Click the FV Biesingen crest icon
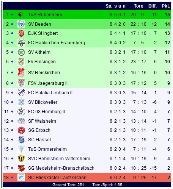The image size is (173, 189). (x=21, y=62)
